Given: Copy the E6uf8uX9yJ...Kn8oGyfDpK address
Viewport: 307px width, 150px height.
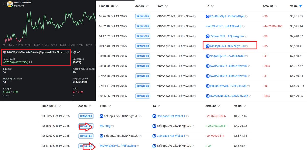Looking at the screenshot, I should tap(246, 16).
